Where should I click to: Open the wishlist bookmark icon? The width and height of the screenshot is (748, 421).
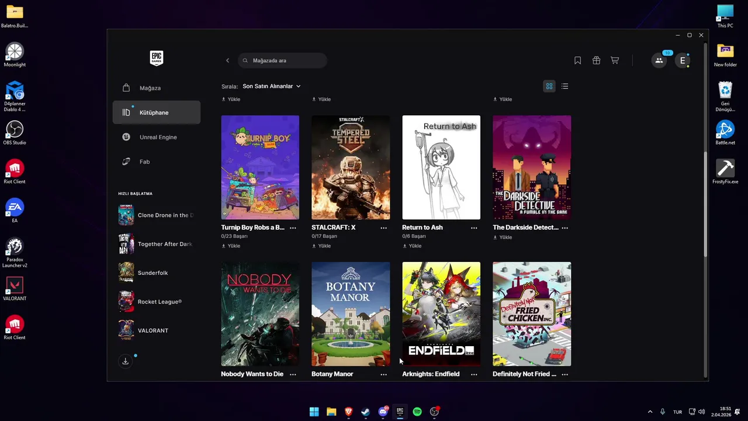pyautogui.click(x=577, y=60)
